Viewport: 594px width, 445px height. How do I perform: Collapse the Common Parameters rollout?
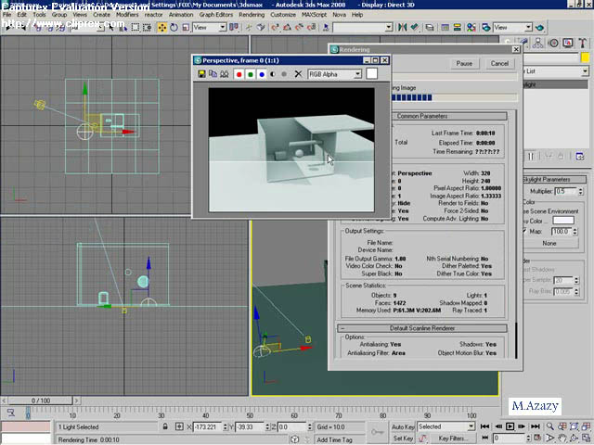pyautogui.click(x=422, y=116)
